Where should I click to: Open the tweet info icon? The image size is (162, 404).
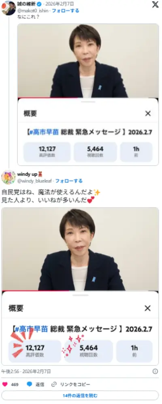[x=155, y=371]
